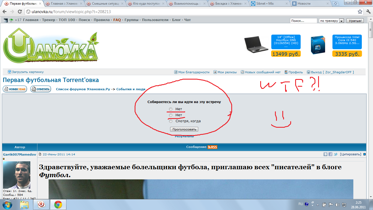Select the first "Нет" poll option
The width and height of the screenshot is (373, 210).
(x=171, y=109)
